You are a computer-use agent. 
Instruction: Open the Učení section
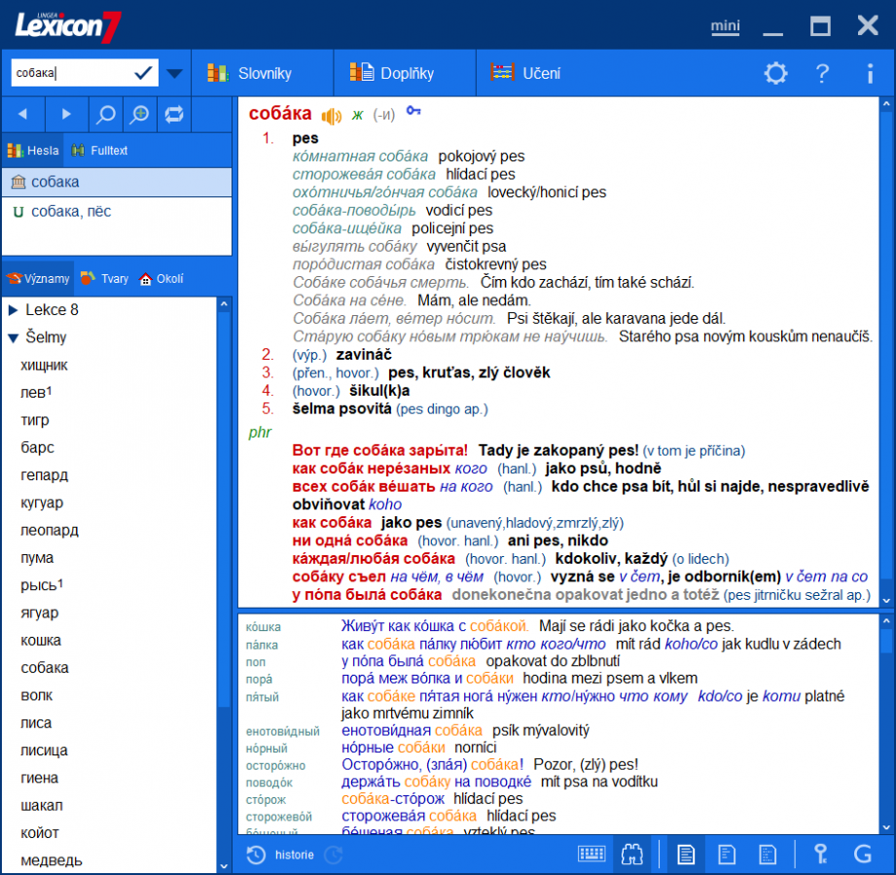tap(526, 73)
